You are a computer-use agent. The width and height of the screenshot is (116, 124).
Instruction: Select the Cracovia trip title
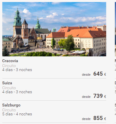[10, 61]
